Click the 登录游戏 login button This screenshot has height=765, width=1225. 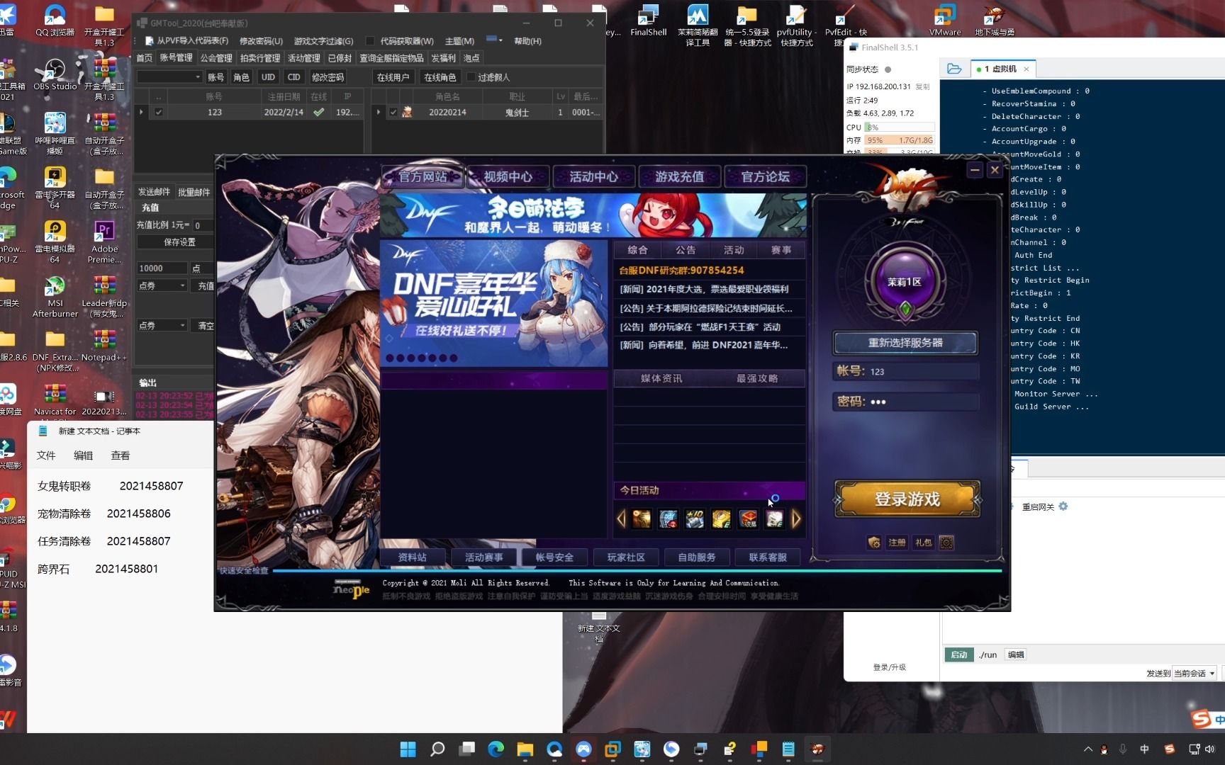click(x=907, y=499)
